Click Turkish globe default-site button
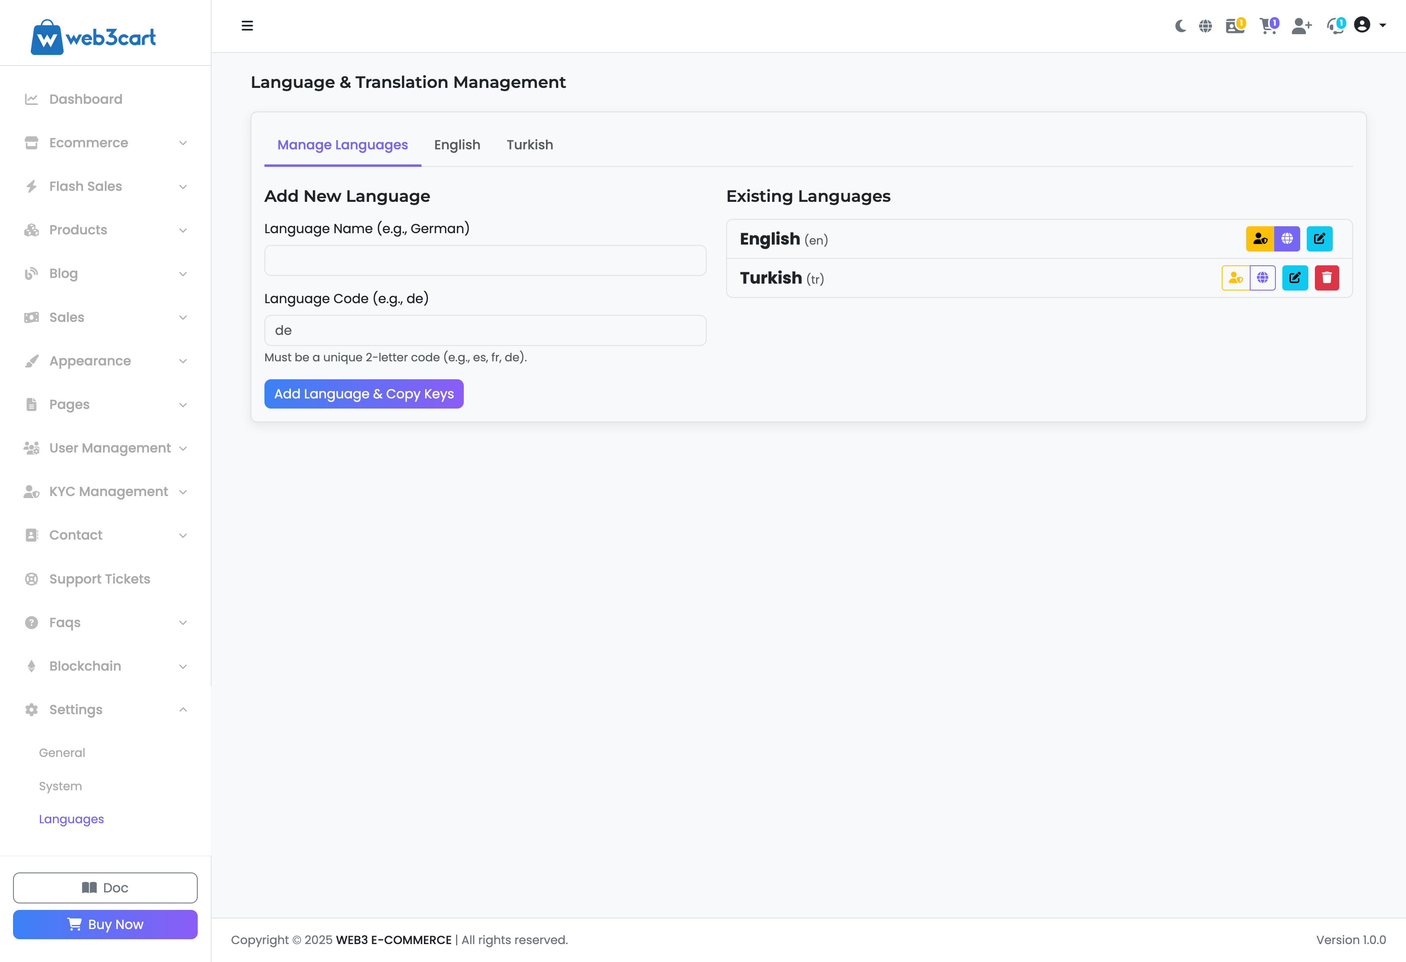This screenshot has width=1406, height=962. [x=1263, y=278]
